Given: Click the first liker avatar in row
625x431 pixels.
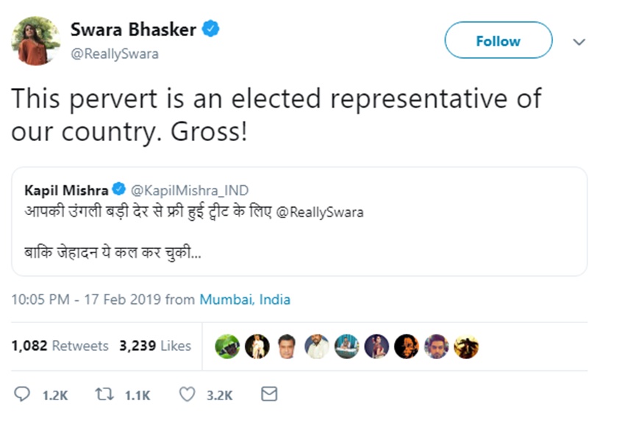Looking at the screenshot, I should click(x=227, y=346).
